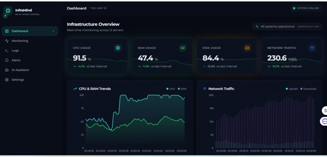Image resolution: width=327 pixels, height=157 pixels.
Task: Click the AI Assistant robot icon
Action: click(x=6, y=70)
